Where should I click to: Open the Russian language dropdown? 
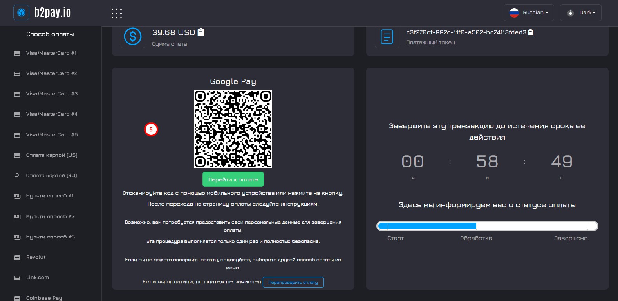coord(528,13)
